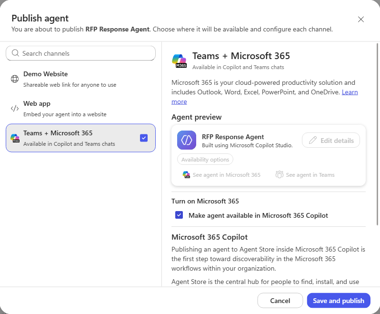Click the pencil icon in Edit details
Image resolution: width=380 pixels, height=314 pixels.
(x=313, y=140)
